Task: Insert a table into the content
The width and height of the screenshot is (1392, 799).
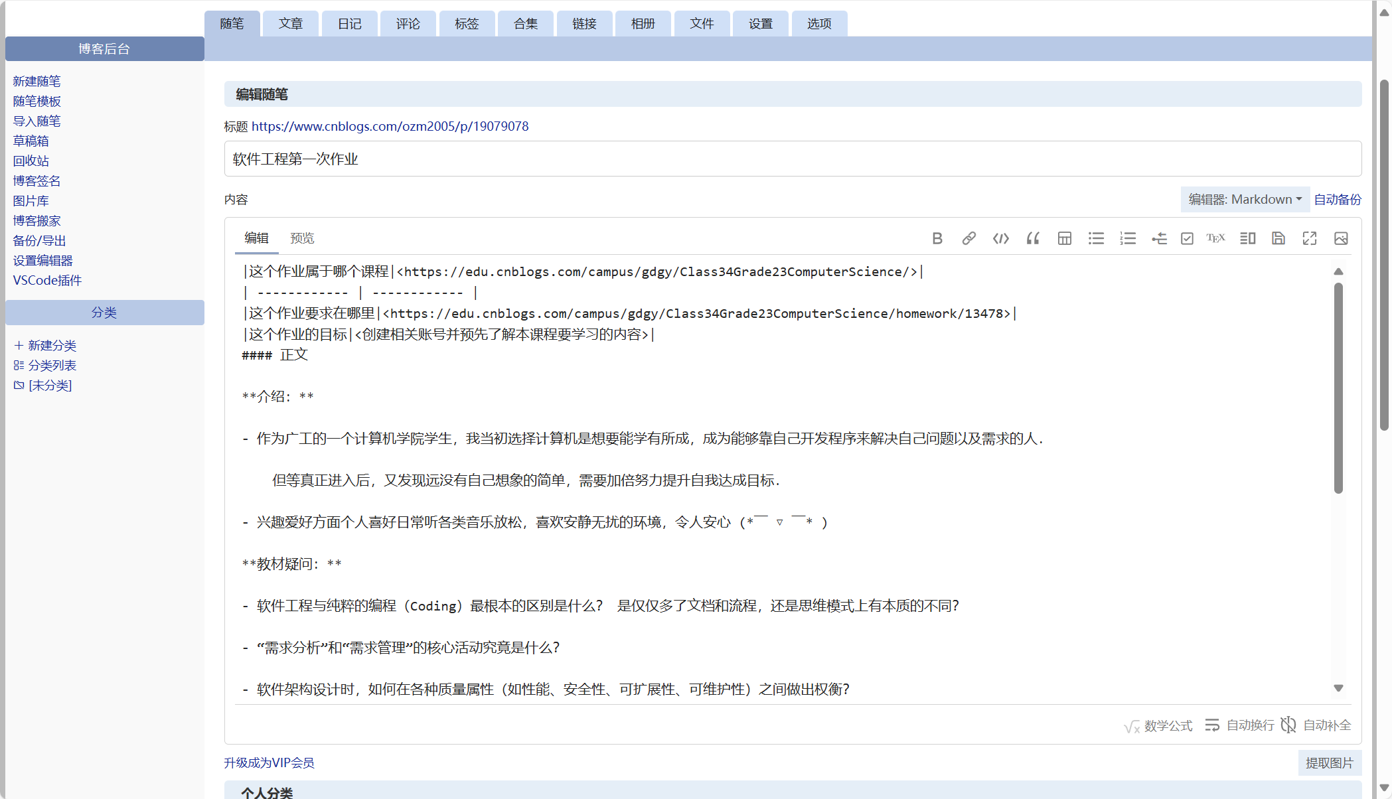Action: [1064, 238]
